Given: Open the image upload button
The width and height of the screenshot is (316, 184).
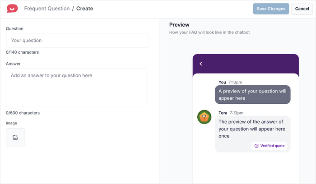Looking at the screenshot, I should point(15,138).
